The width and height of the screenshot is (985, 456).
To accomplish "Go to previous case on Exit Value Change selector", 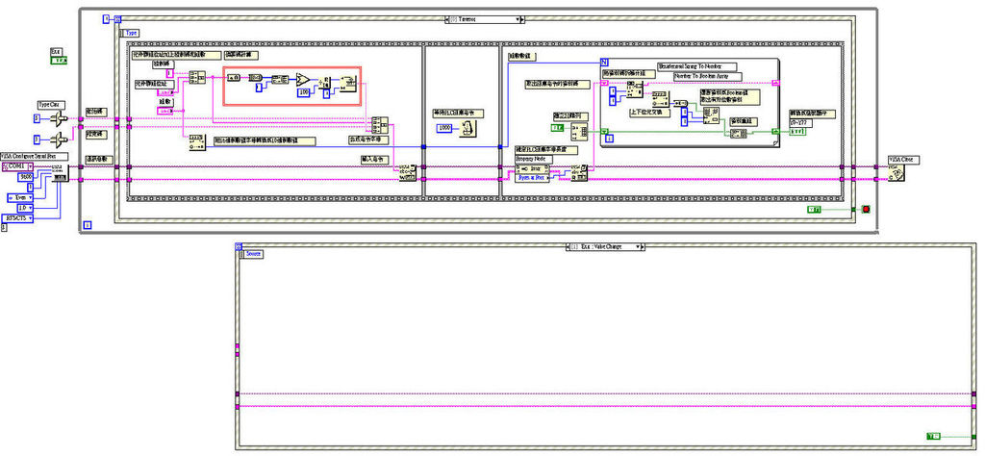I will pyautogui.click(x=568, y=247).
